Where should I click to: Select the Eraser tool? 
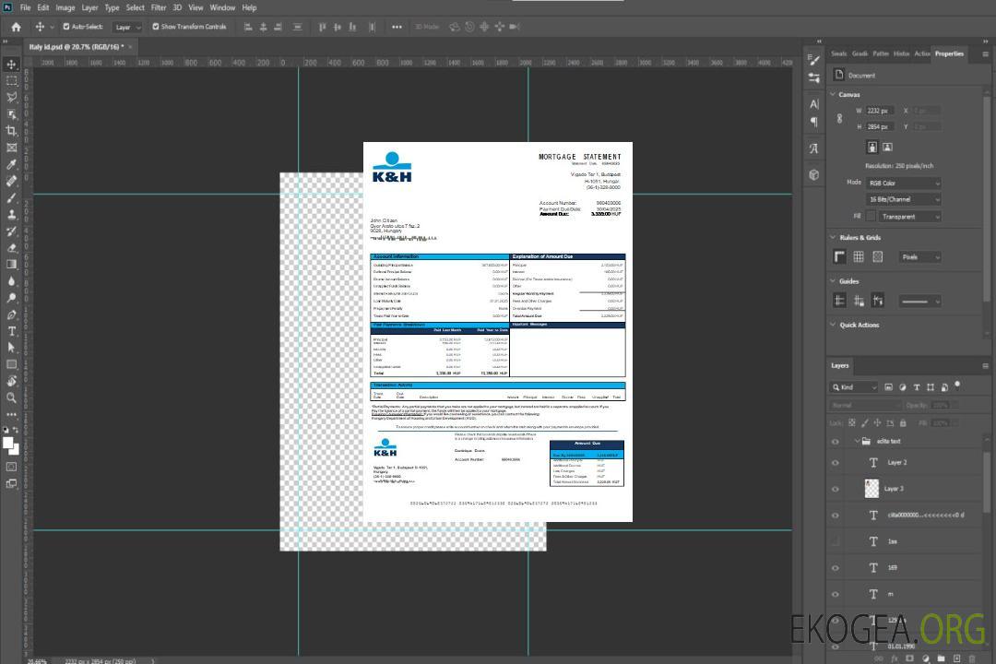(x=11, y=248)
